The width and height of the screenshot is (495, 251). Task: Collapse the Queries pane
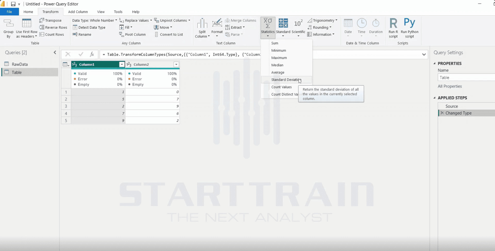point(55,52)
